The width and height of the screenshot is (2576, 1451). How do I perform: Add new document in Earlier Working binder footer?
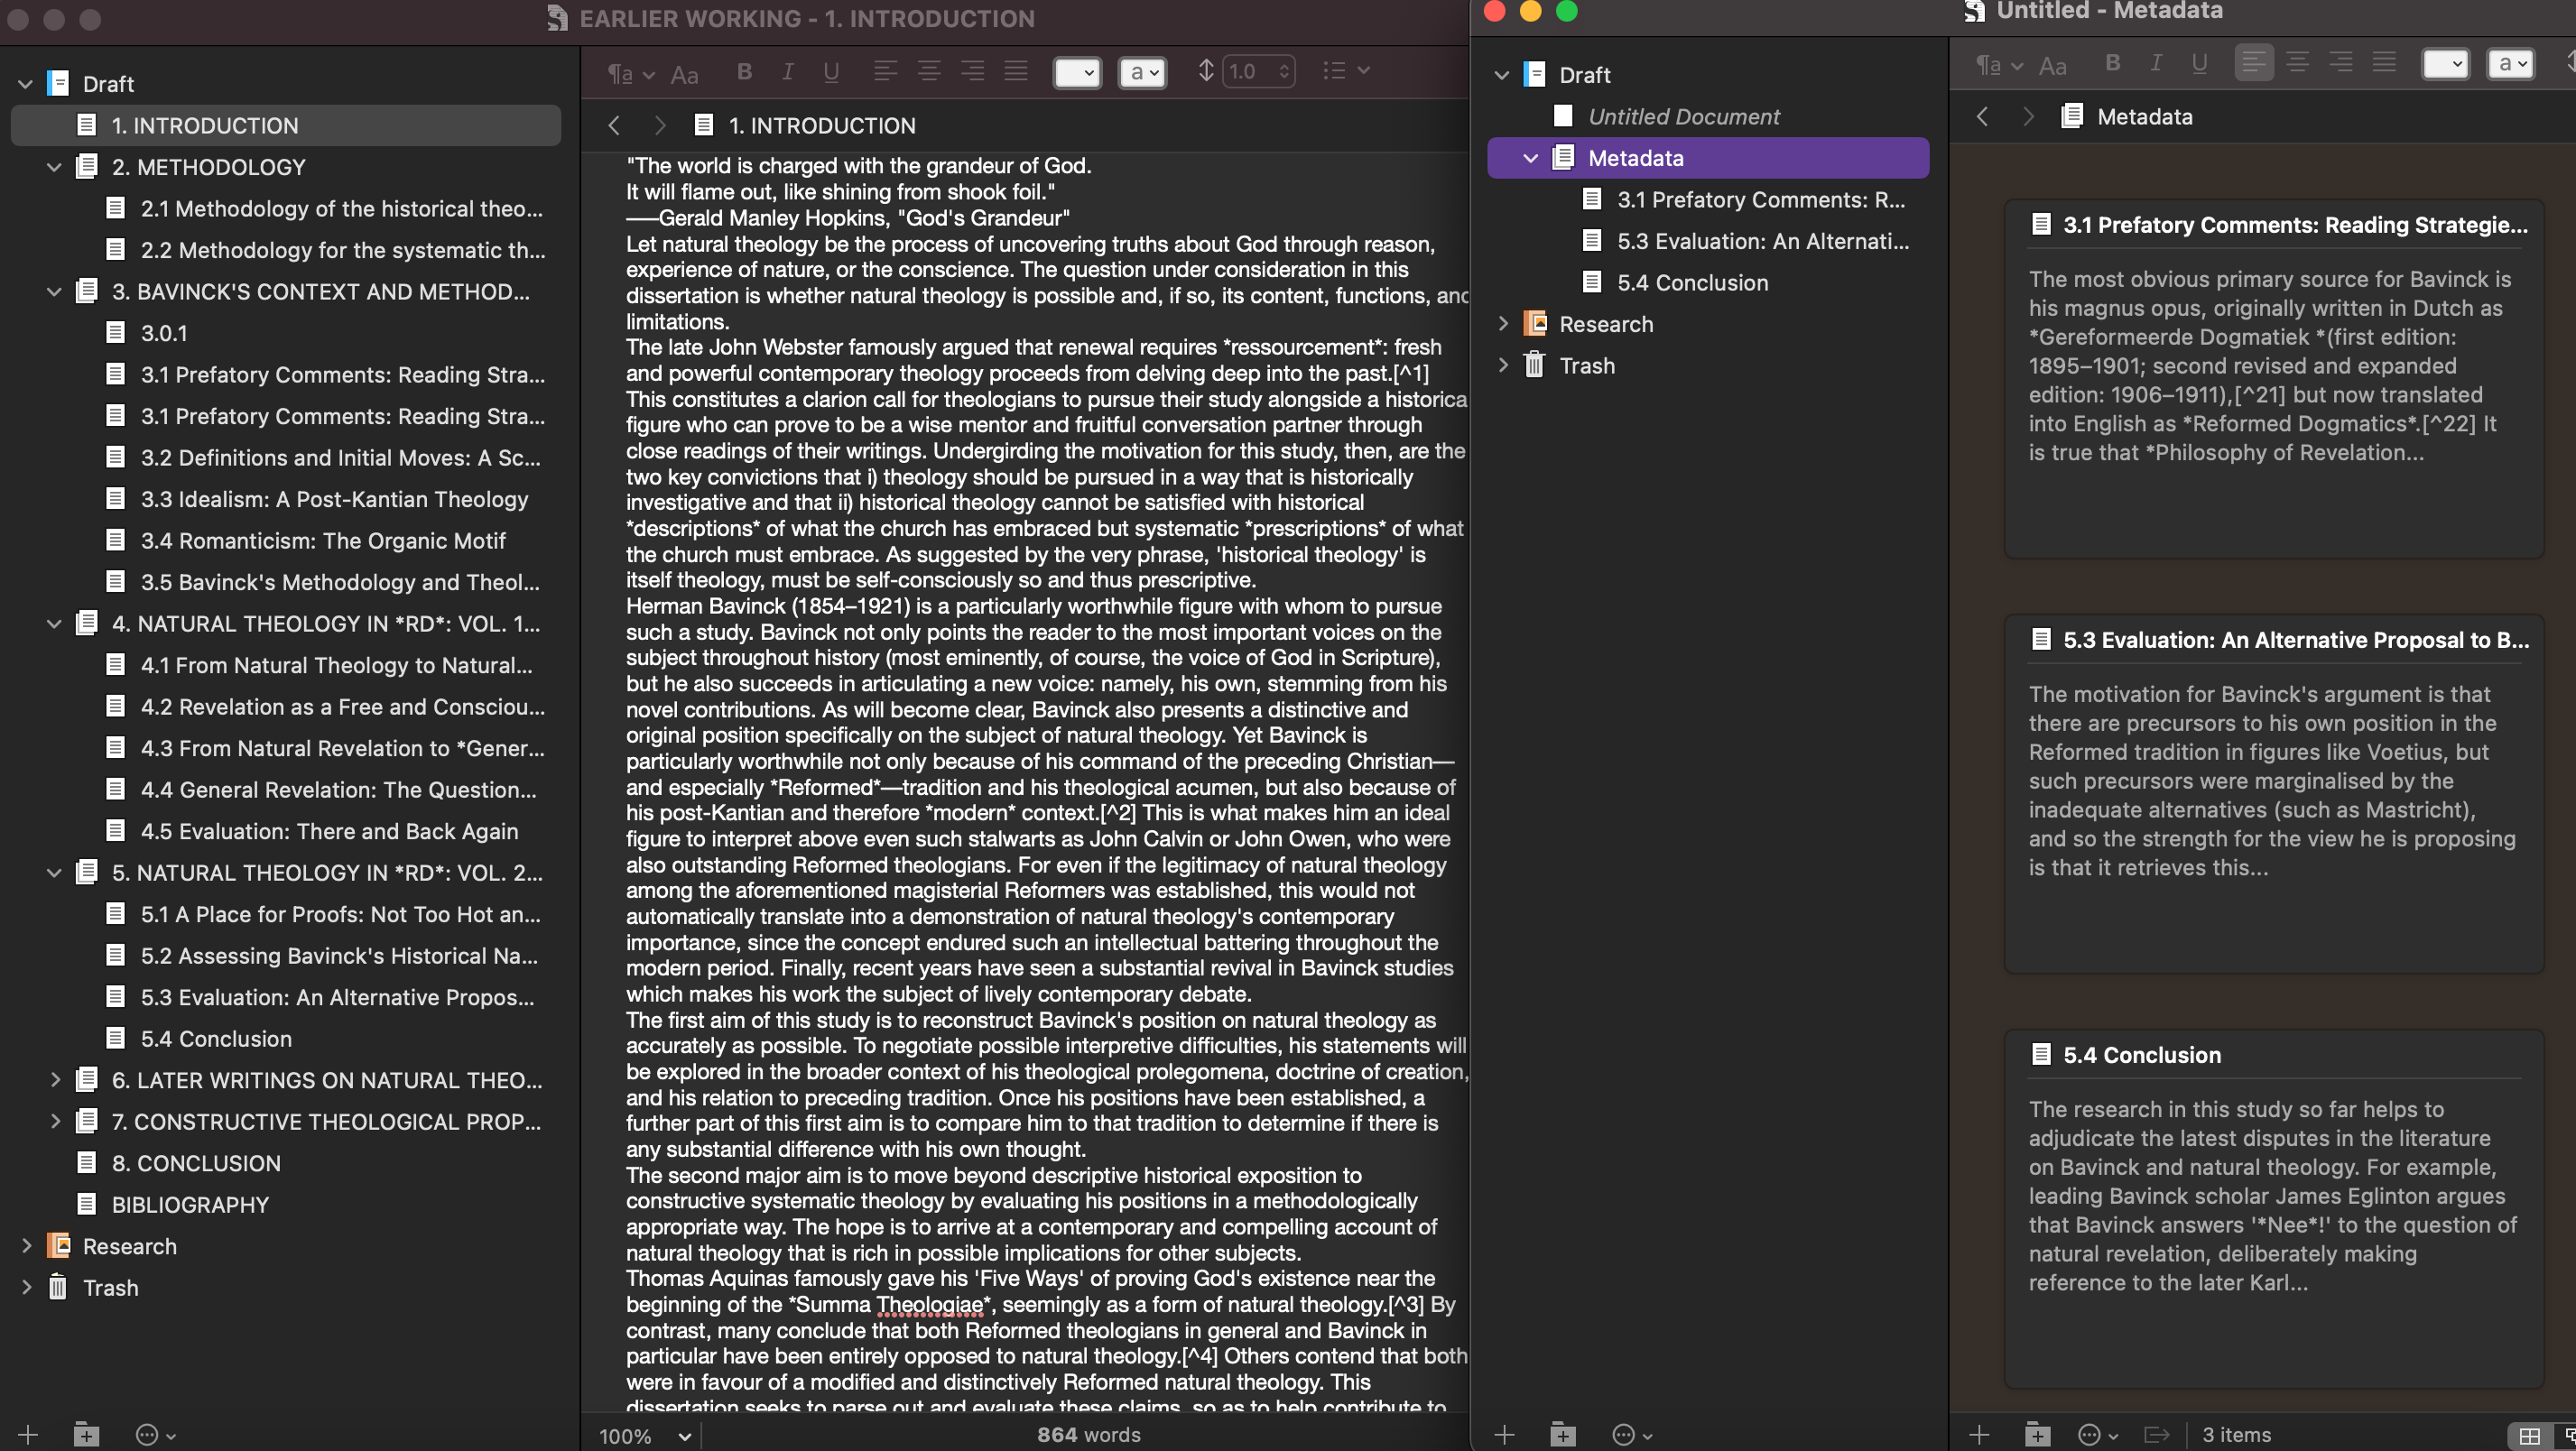[28, 1435]
